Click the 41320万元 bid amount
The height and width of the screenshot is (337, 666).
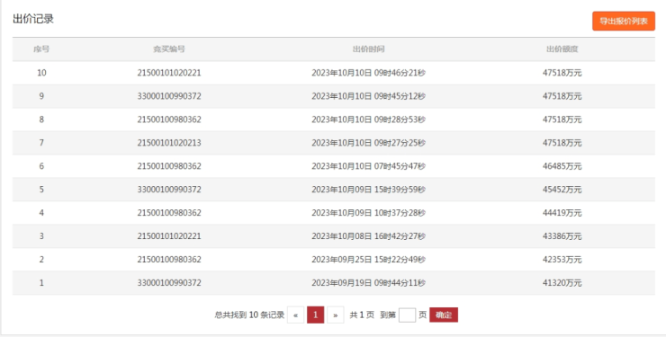562,283
